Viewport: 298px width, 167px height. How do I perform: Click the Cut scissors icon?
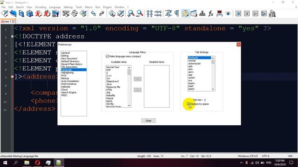click(66, 13)
